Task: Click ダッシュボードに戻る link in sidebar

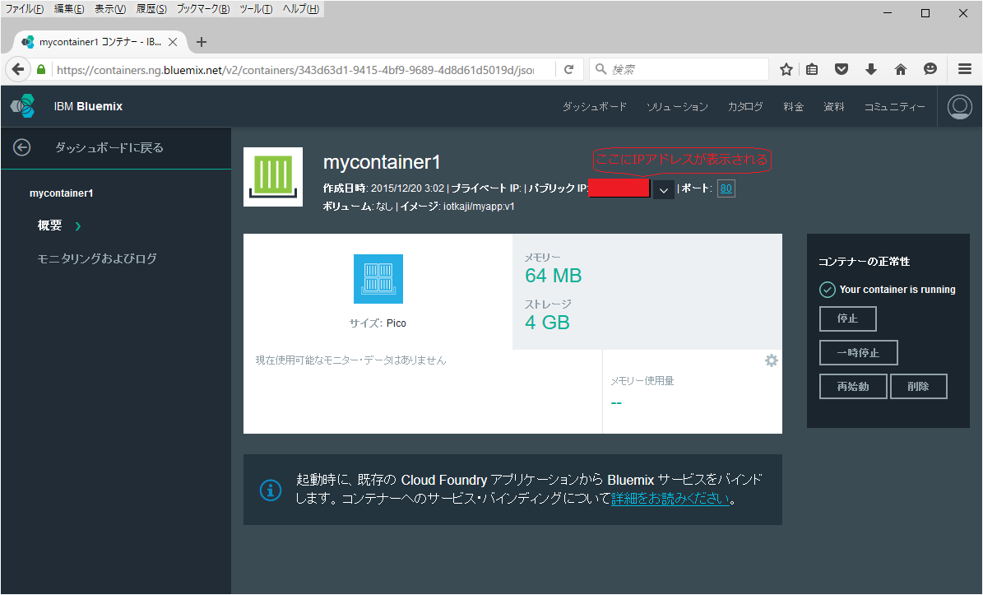Action: 109,147
